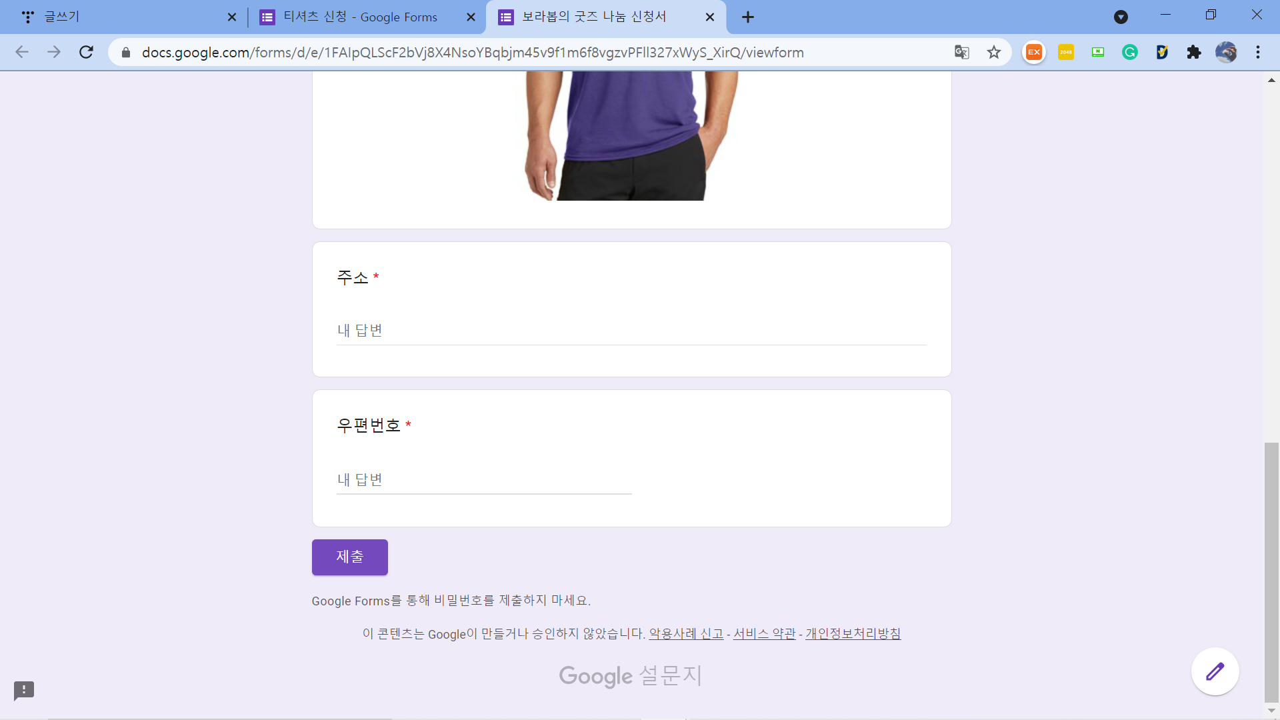Click the Google Translate icon in address bar
The height and width of the screenshot is (720, 1280).
point(961,52)
